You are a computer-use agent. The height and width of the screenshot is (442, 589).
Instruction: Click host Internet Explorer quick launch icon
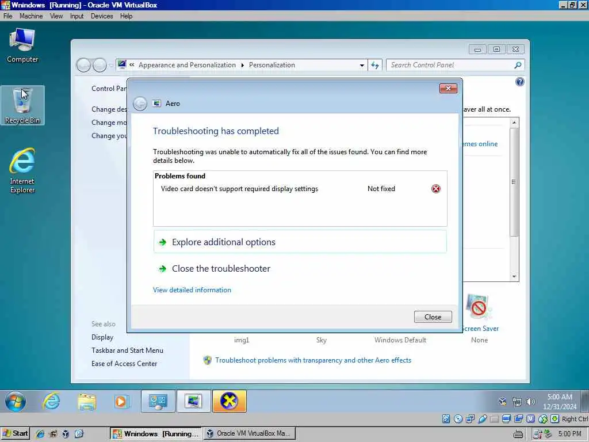(40, 434)
